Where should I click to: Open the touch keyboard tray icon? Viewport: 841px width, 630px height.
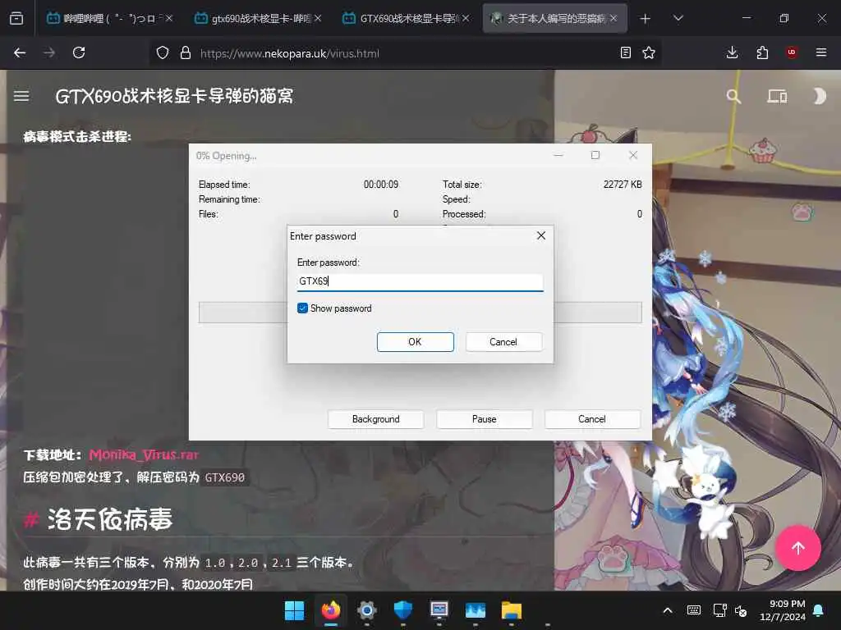(693, 610)
